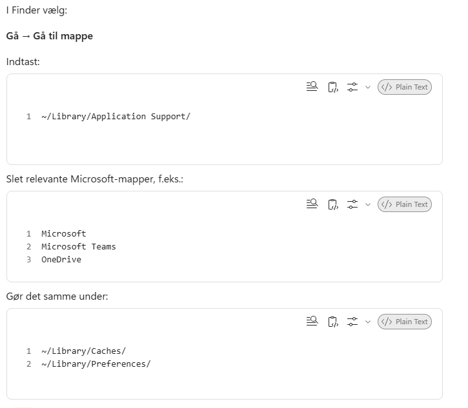Click the ~/Library/Caches/ code line
This screenshot has height=408, width=468.
click(83, 351)
